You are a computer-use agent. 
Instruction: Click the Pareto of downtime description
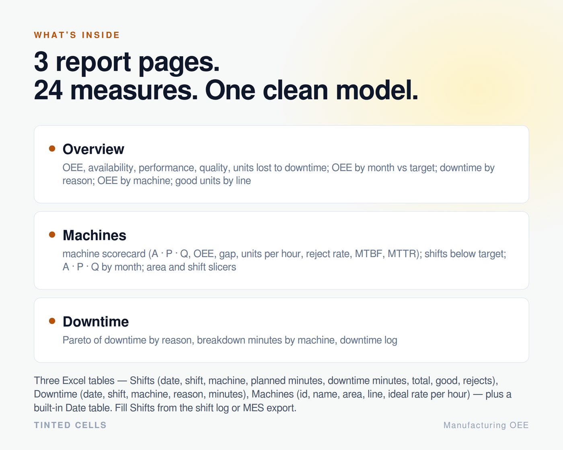click(x=230, y=340)
